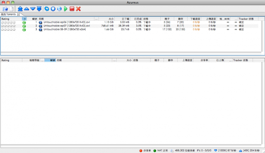Click Tracker 狀態 header in downloads table
Image resolution: width=265 pixels, height=153 pixels.
(248, 19)
